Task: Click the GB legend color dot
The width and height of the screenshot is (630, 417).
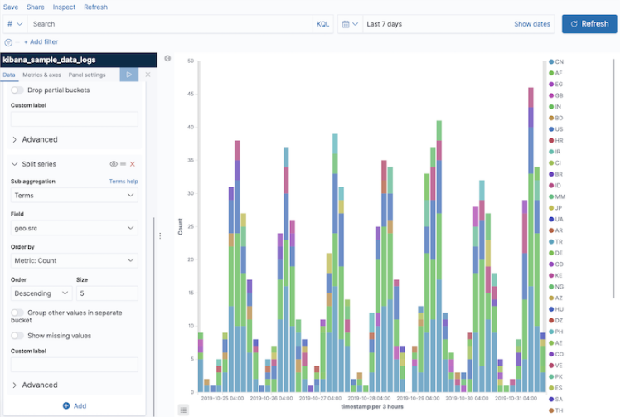Action: (551, 95)
